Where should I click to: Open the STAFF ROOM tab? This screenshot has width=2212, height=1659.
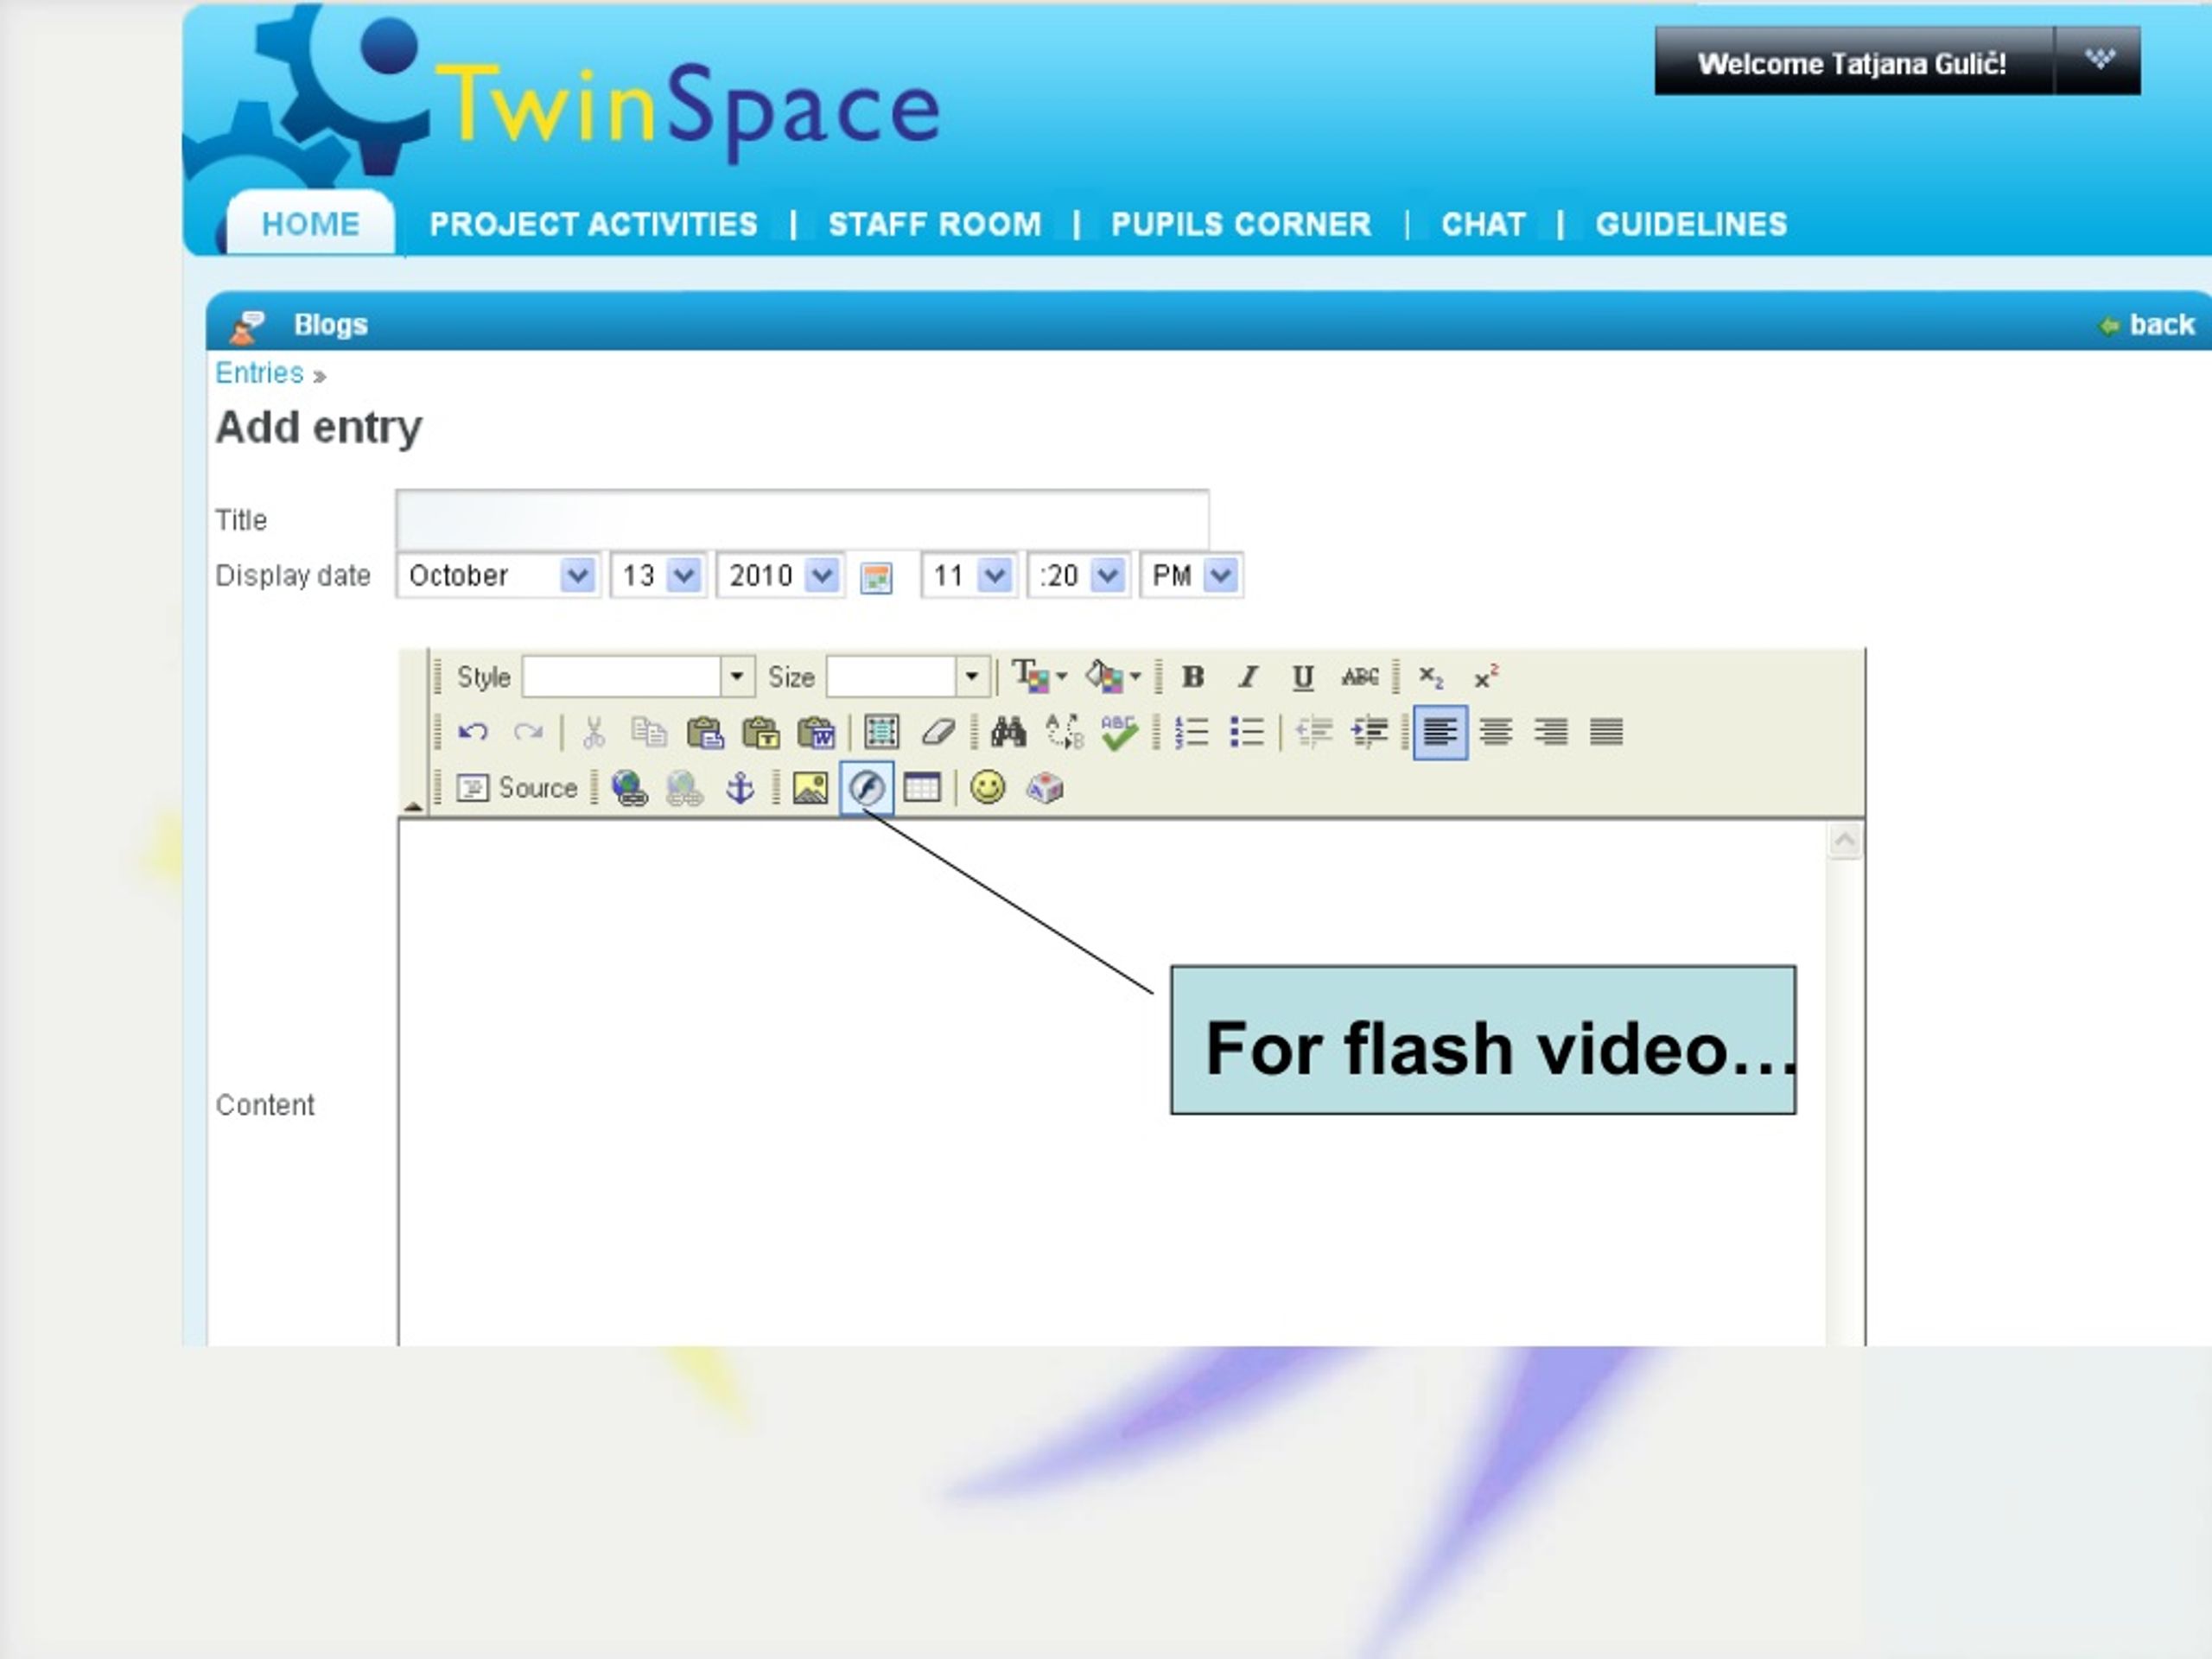935,224
